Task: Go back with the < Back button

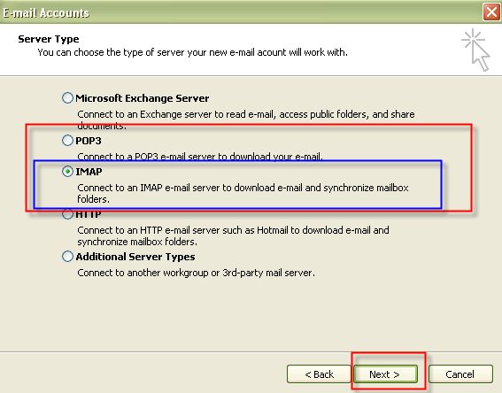Action: pyautogui.click(x=319, y=374)
